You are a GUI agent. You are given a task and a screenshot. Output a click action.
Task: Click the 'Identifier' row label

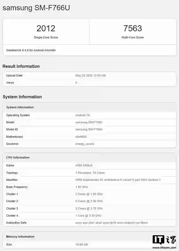click(12, 180)
